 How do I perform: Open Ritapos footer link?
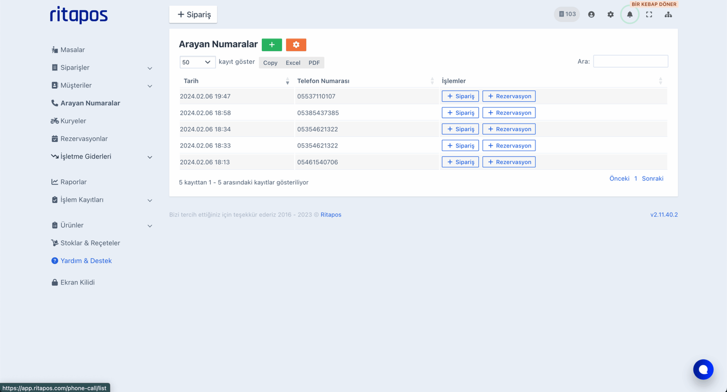pyautogui.click(x=331, y=214)
